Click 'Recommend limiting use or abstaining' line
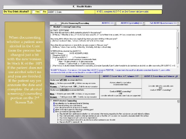Viewport: 186px width, 139px height. point(68,106)
